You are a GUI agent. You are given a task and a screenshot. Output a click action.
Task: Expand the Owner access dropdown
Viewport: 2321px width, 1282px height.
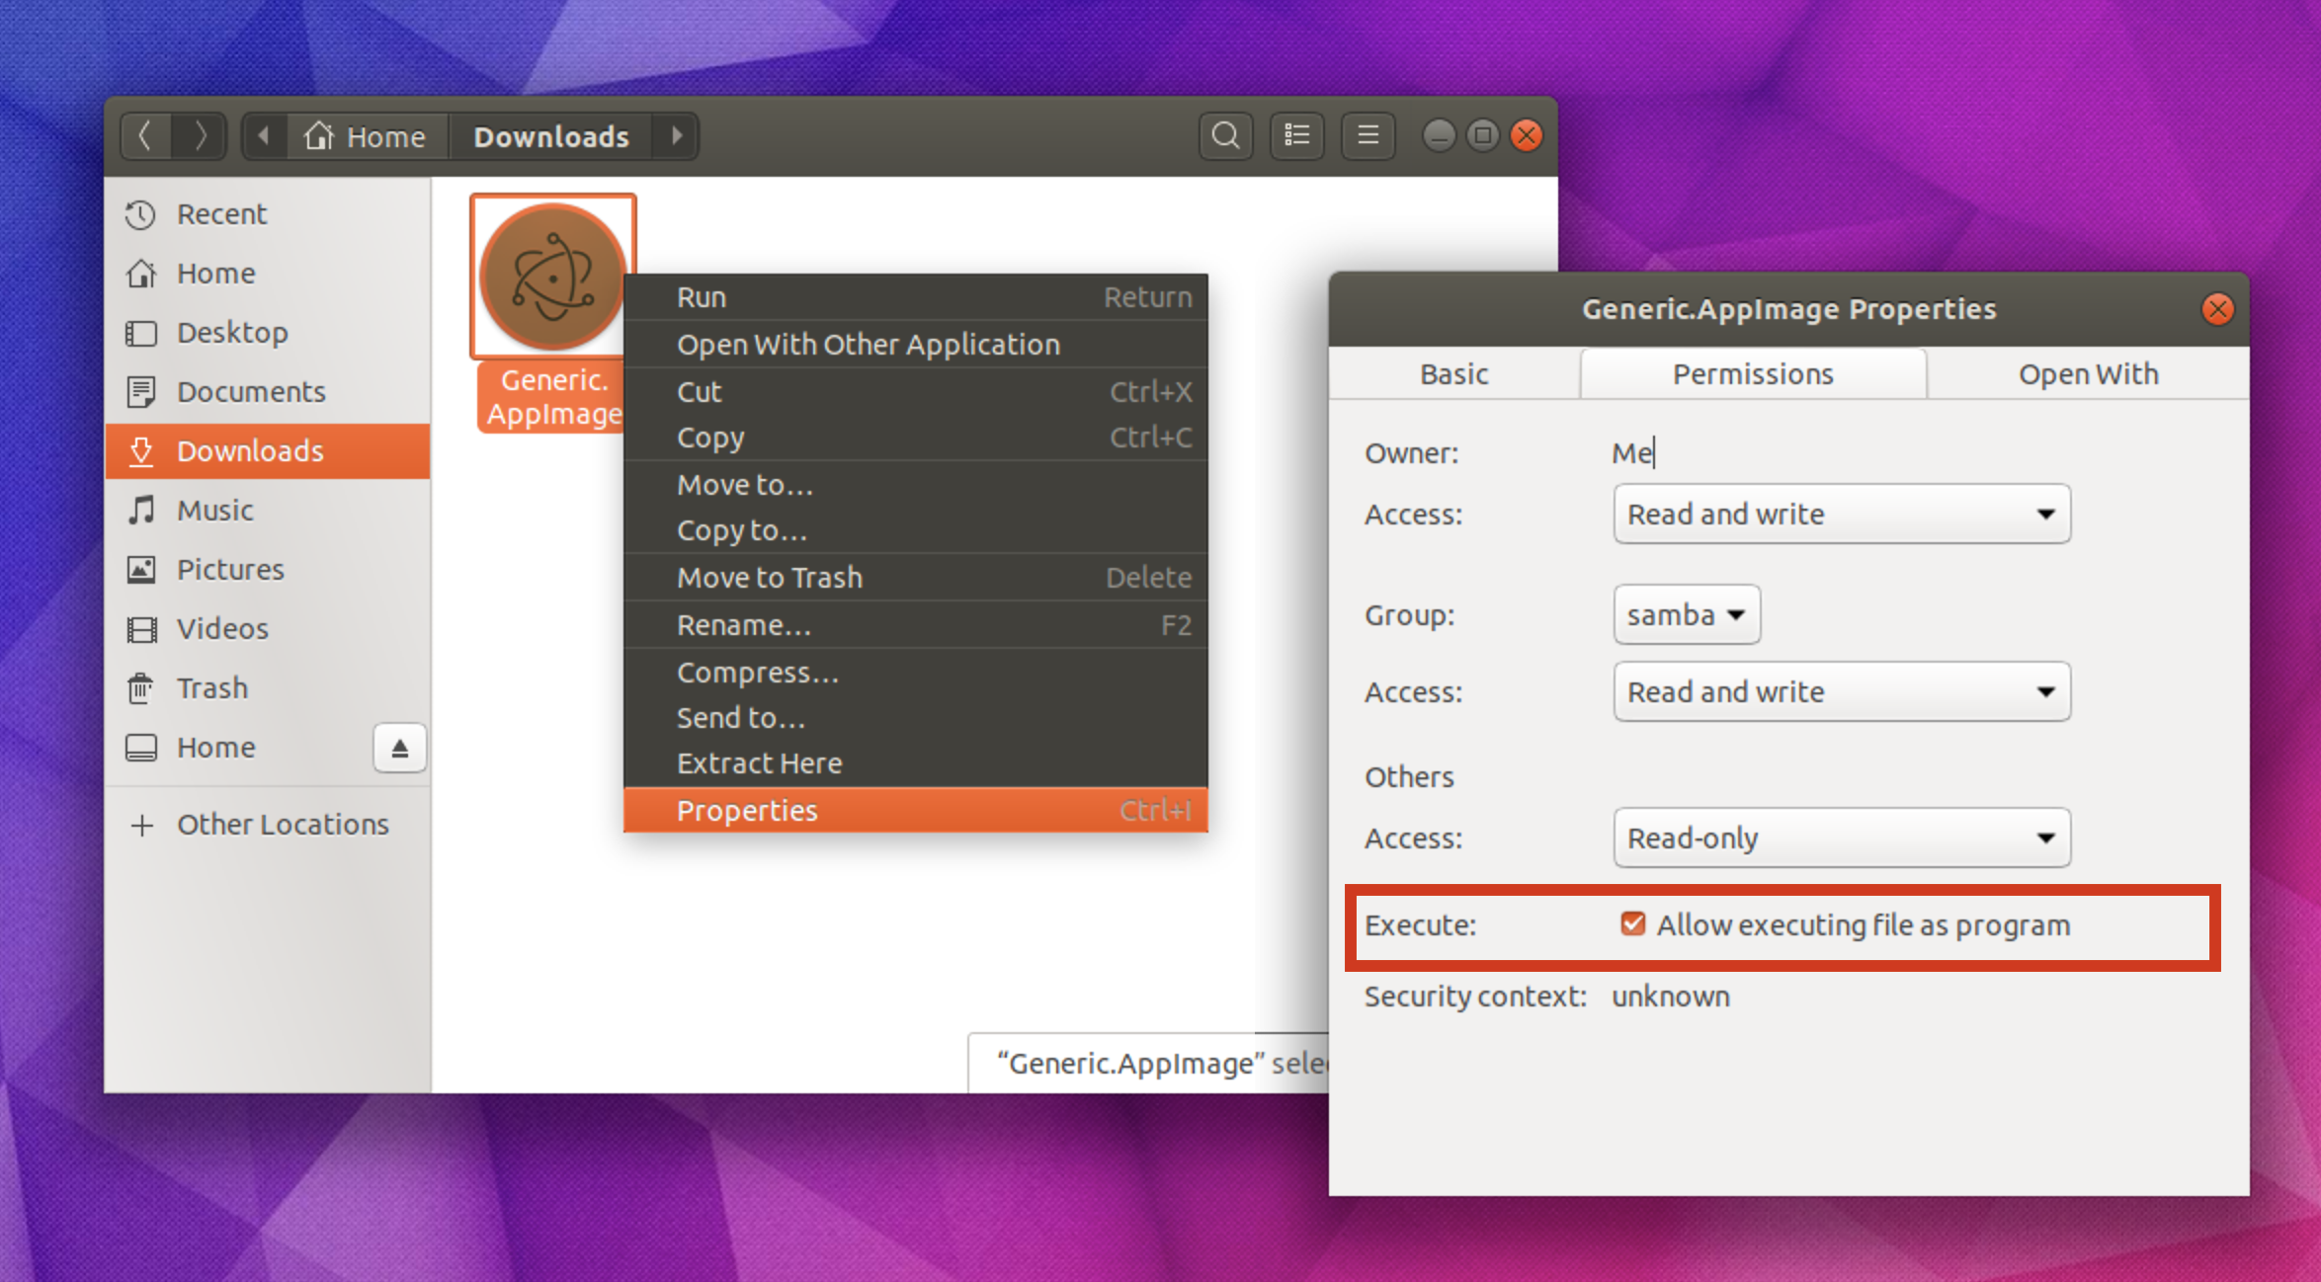pyautogui.click(x=1841, y=514)
